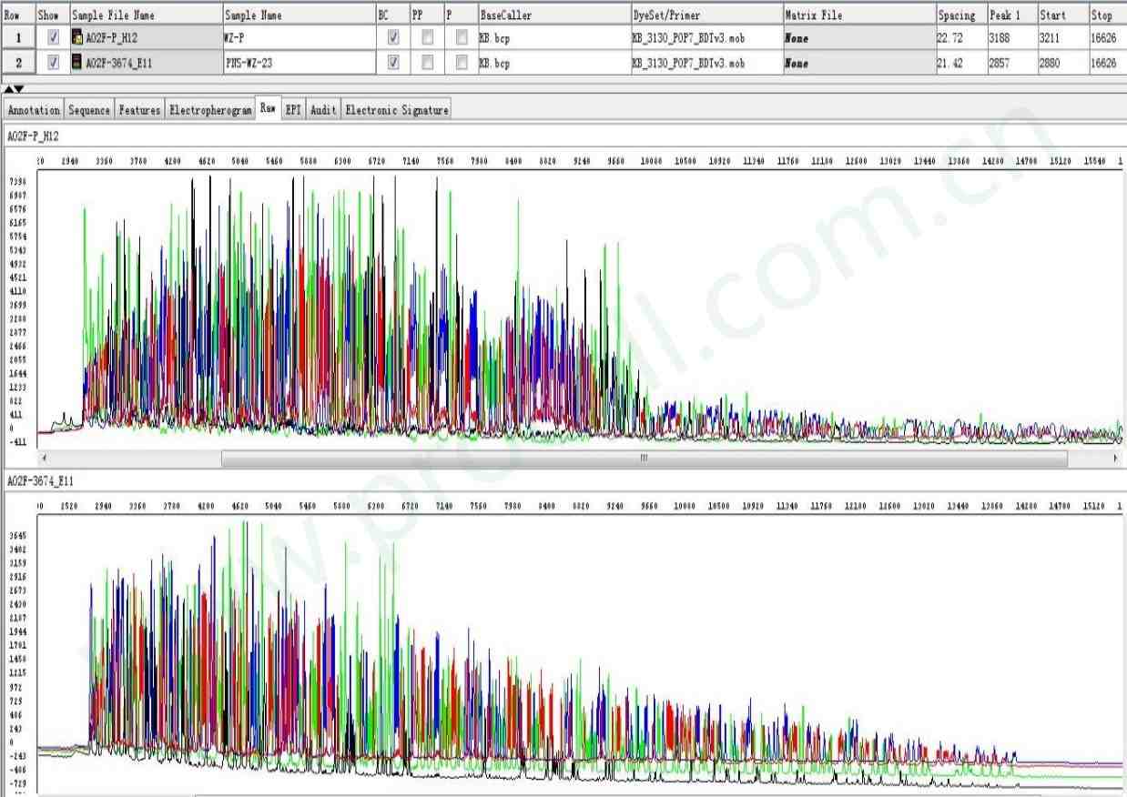Click DyeSet/Primer cell in row 2

[706, 63]
